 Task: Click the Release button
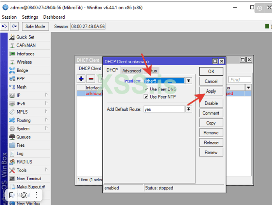pyautogui.click(x=211, y=142)
